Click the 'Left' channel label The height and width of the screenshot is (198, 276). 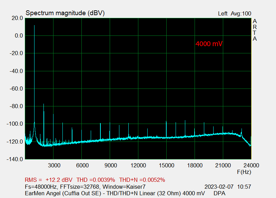click(x=223, y=14)
